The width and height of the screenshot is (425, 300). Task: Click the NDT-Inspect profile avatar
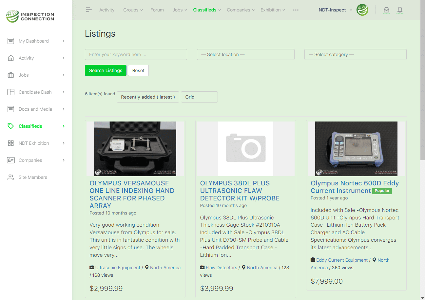362,10
